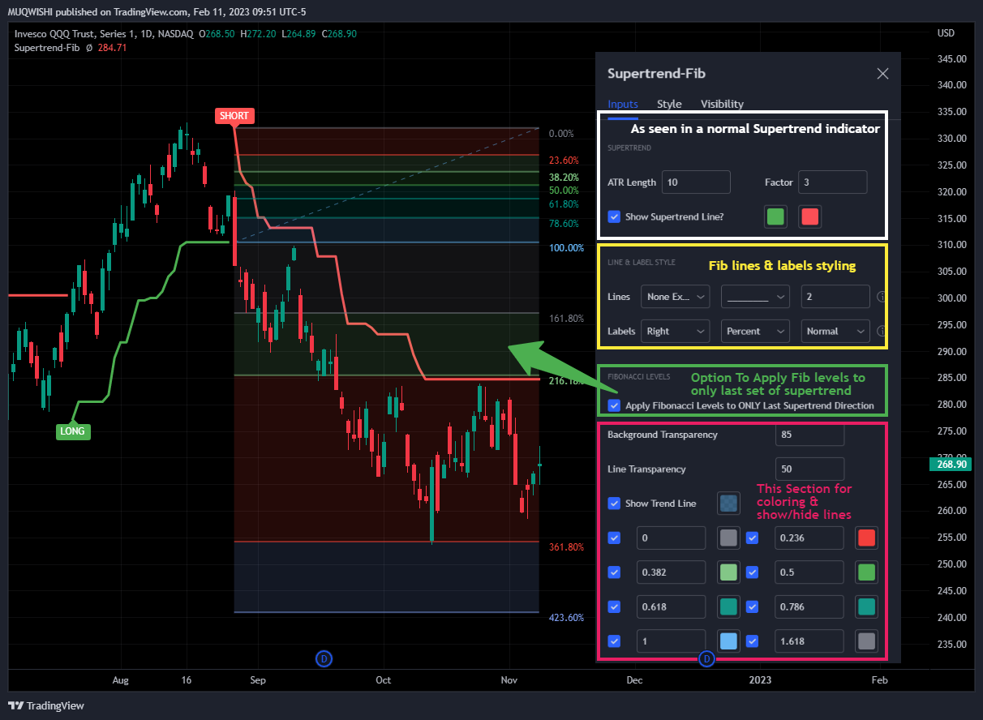Click the 0.618 level value field
Viewport: 983px width, 720px height.
(x=671, y=606)
